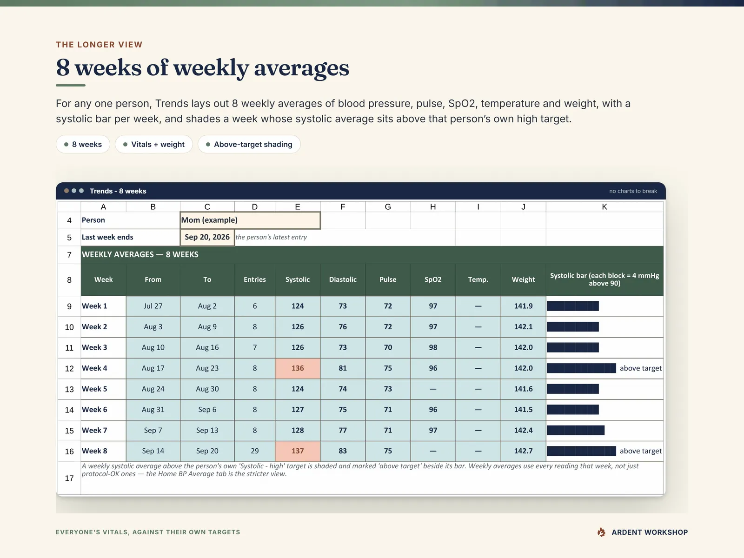Click the 'Entries' column heading cell
Screen dimensions: 744x558
point(255,279)
